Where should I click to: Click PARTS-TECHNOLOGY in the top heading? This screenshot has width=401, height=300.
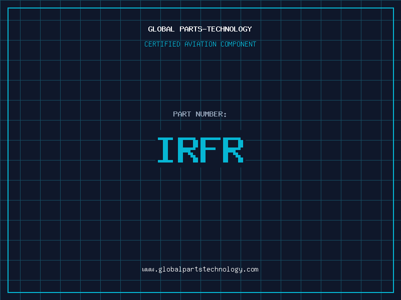tap(216, 29)
